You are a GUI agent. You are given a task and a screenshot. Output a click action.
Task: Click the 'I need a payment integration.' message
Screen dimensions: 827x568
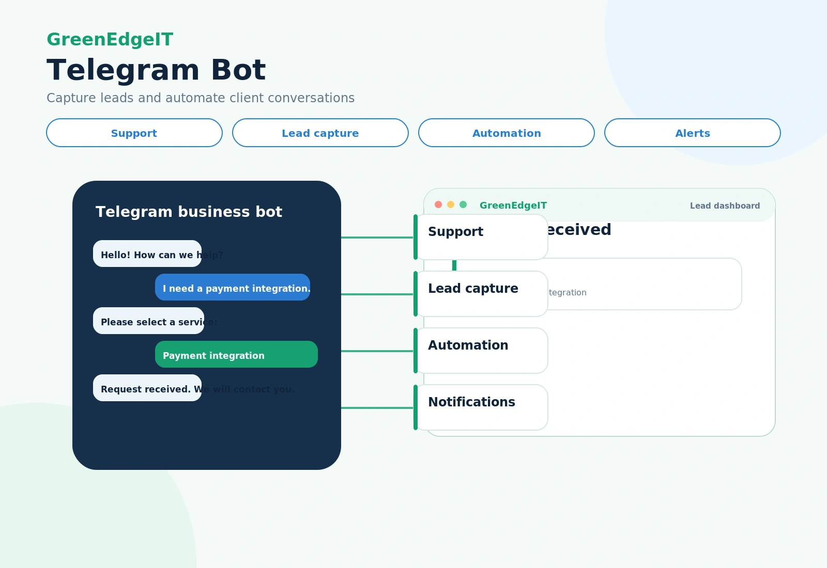(233, 287)
